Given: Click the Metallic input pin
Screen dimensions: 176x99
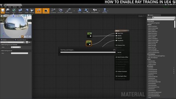Looking at the screenshot, I should point(116,36).
